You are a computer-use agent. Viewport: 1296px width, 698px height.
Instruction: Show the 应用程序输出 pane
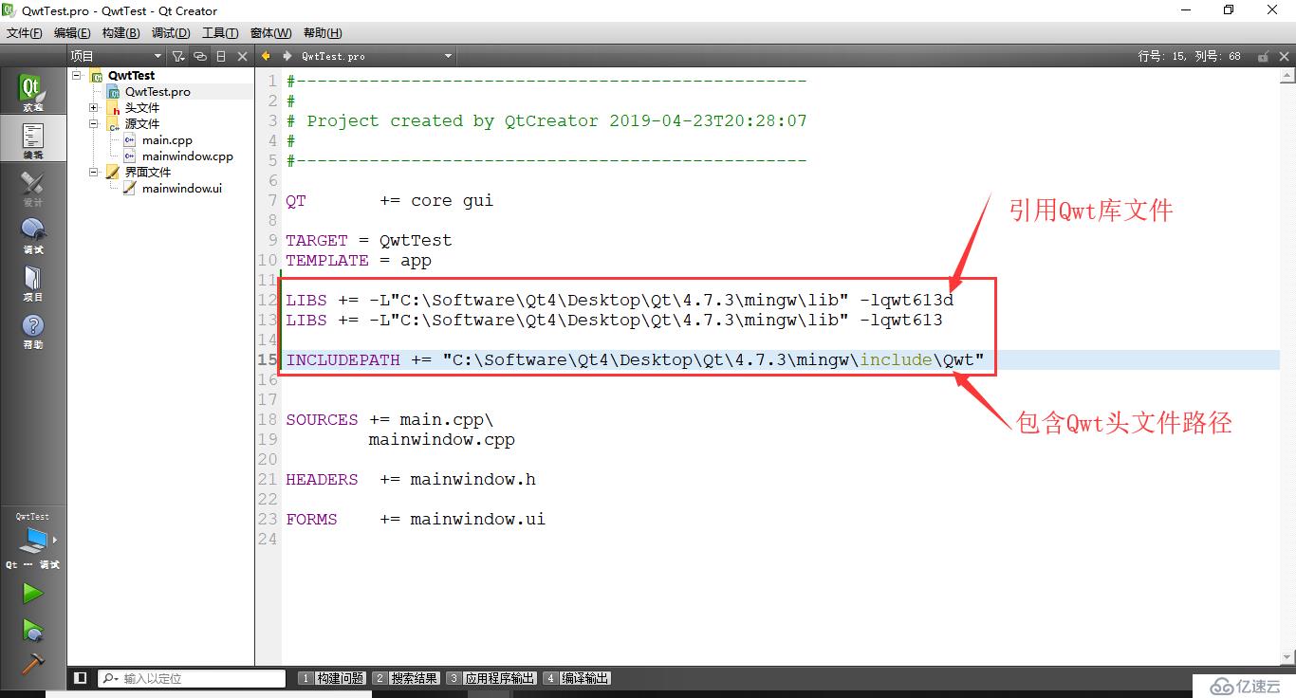491,678
